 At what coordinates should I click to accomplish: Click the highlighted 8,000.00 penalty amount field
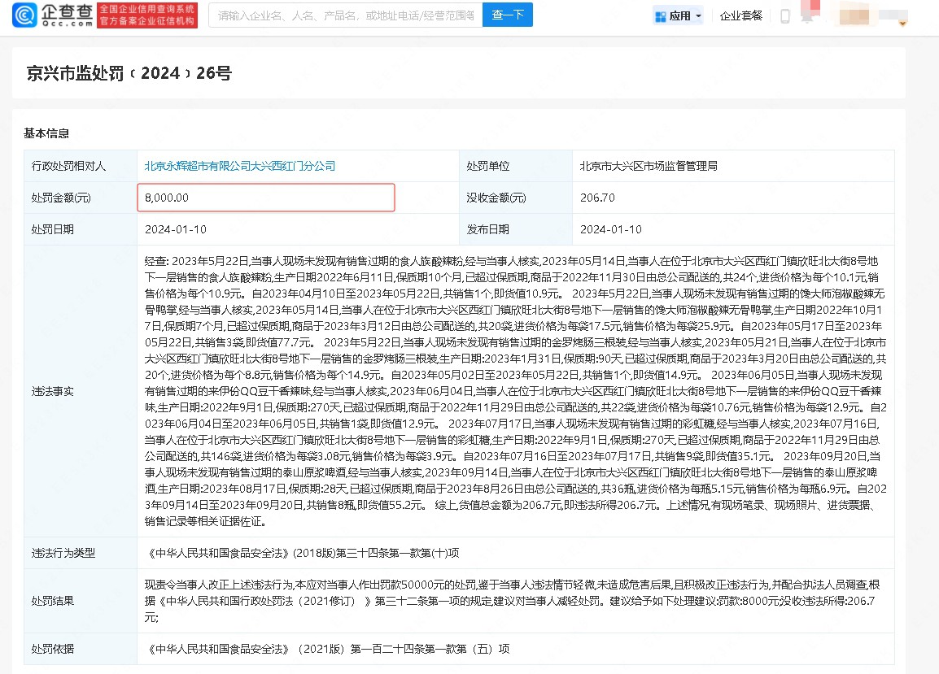tap(266, 198)
